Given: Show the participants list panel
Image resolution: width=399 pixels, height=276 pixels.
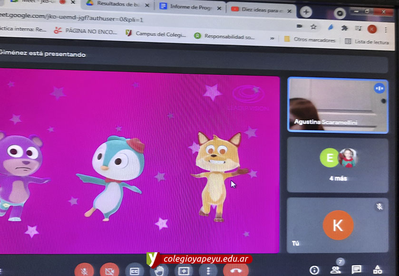Looking at the screenshot, I should point(336,270).
